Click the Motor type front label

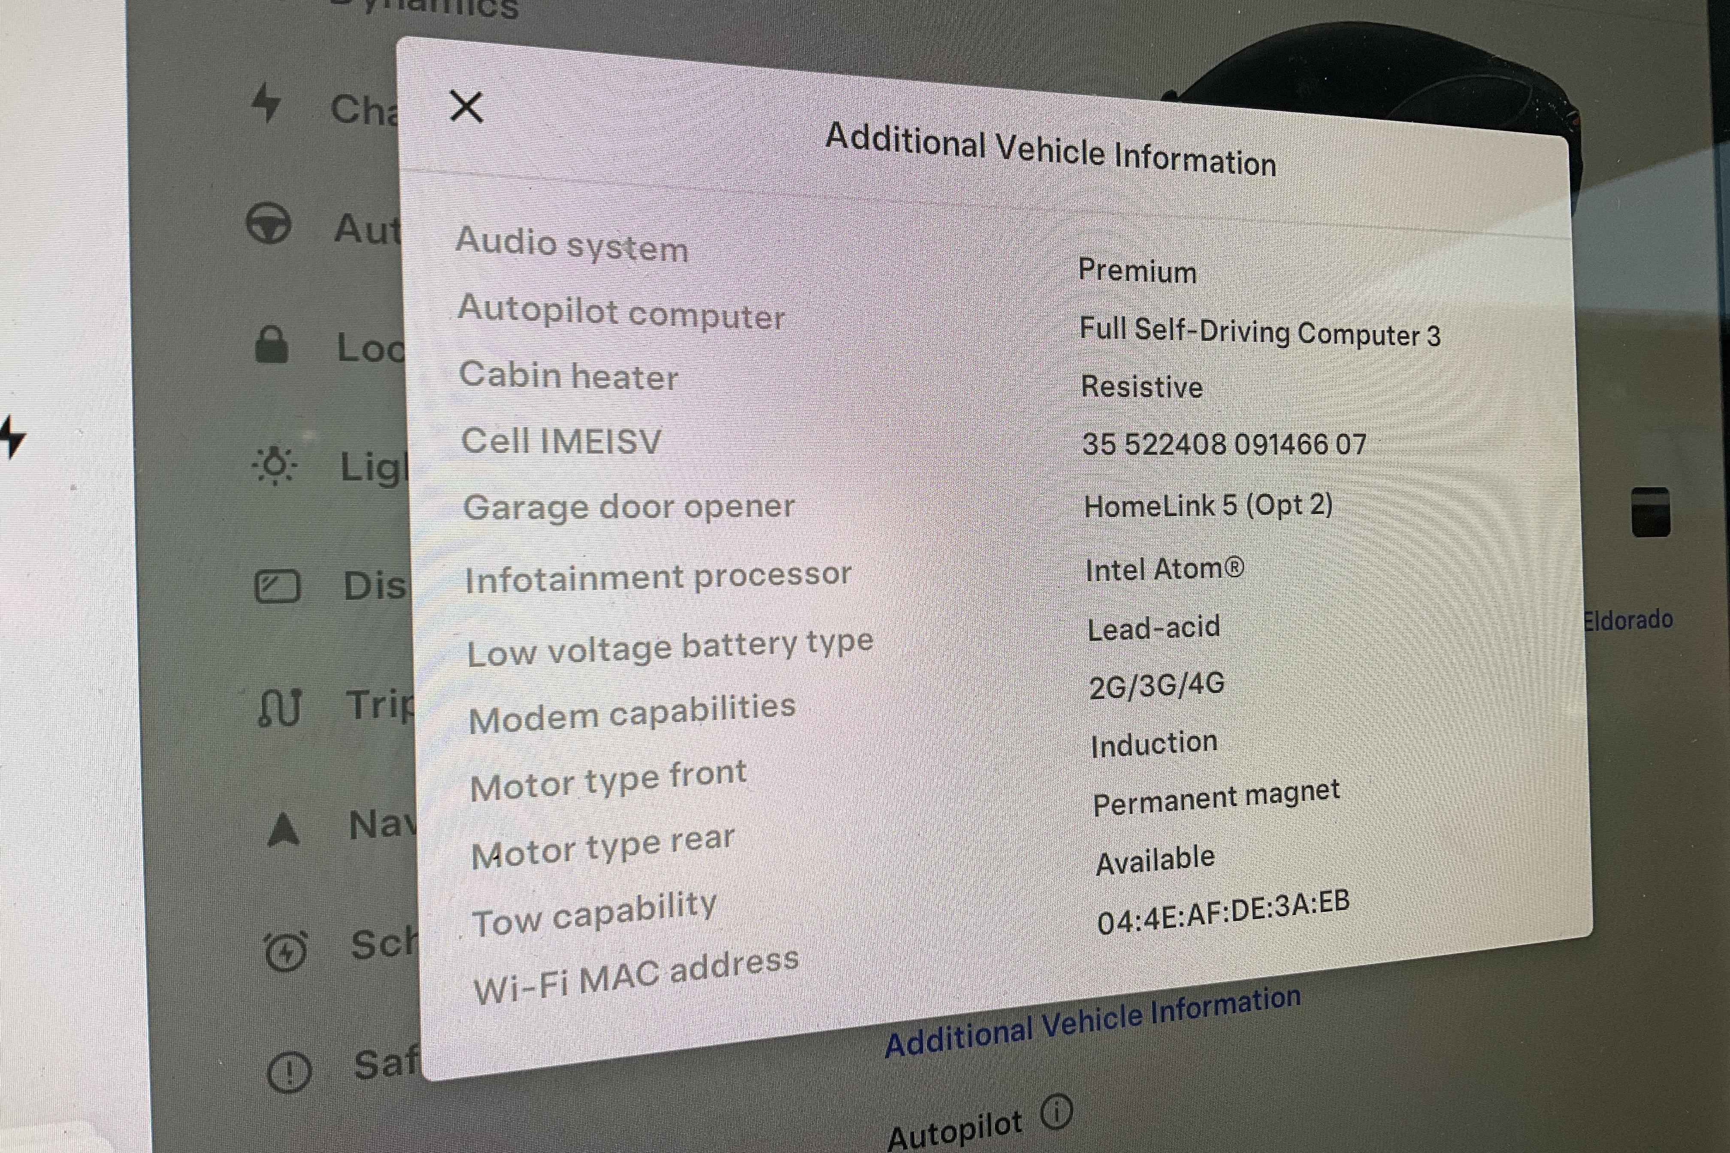click(x=608, y=781)
